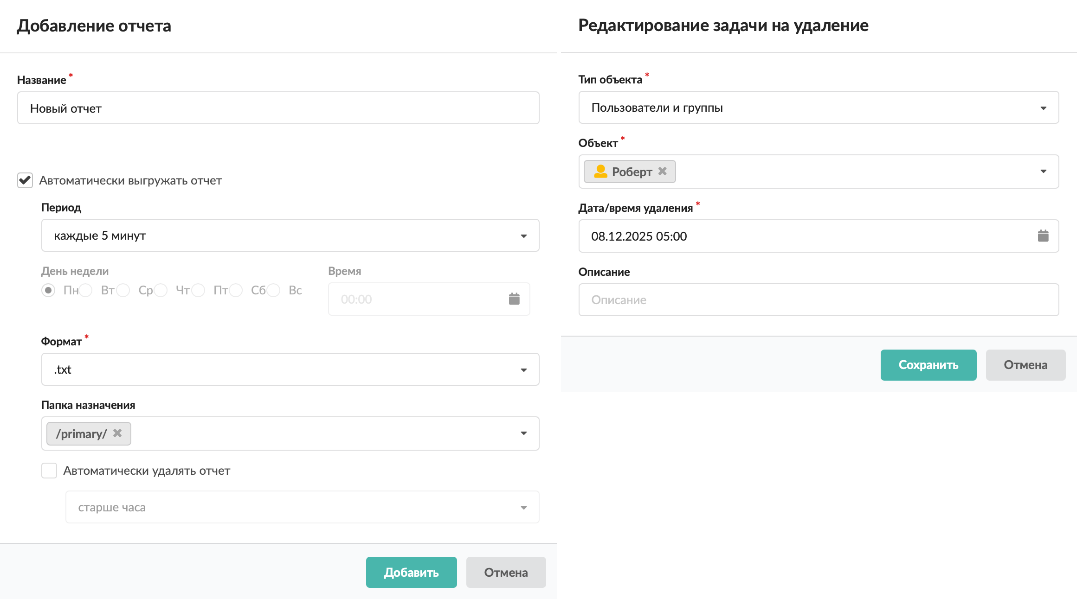Remove the /primary/ folder tag

(117, 433)
